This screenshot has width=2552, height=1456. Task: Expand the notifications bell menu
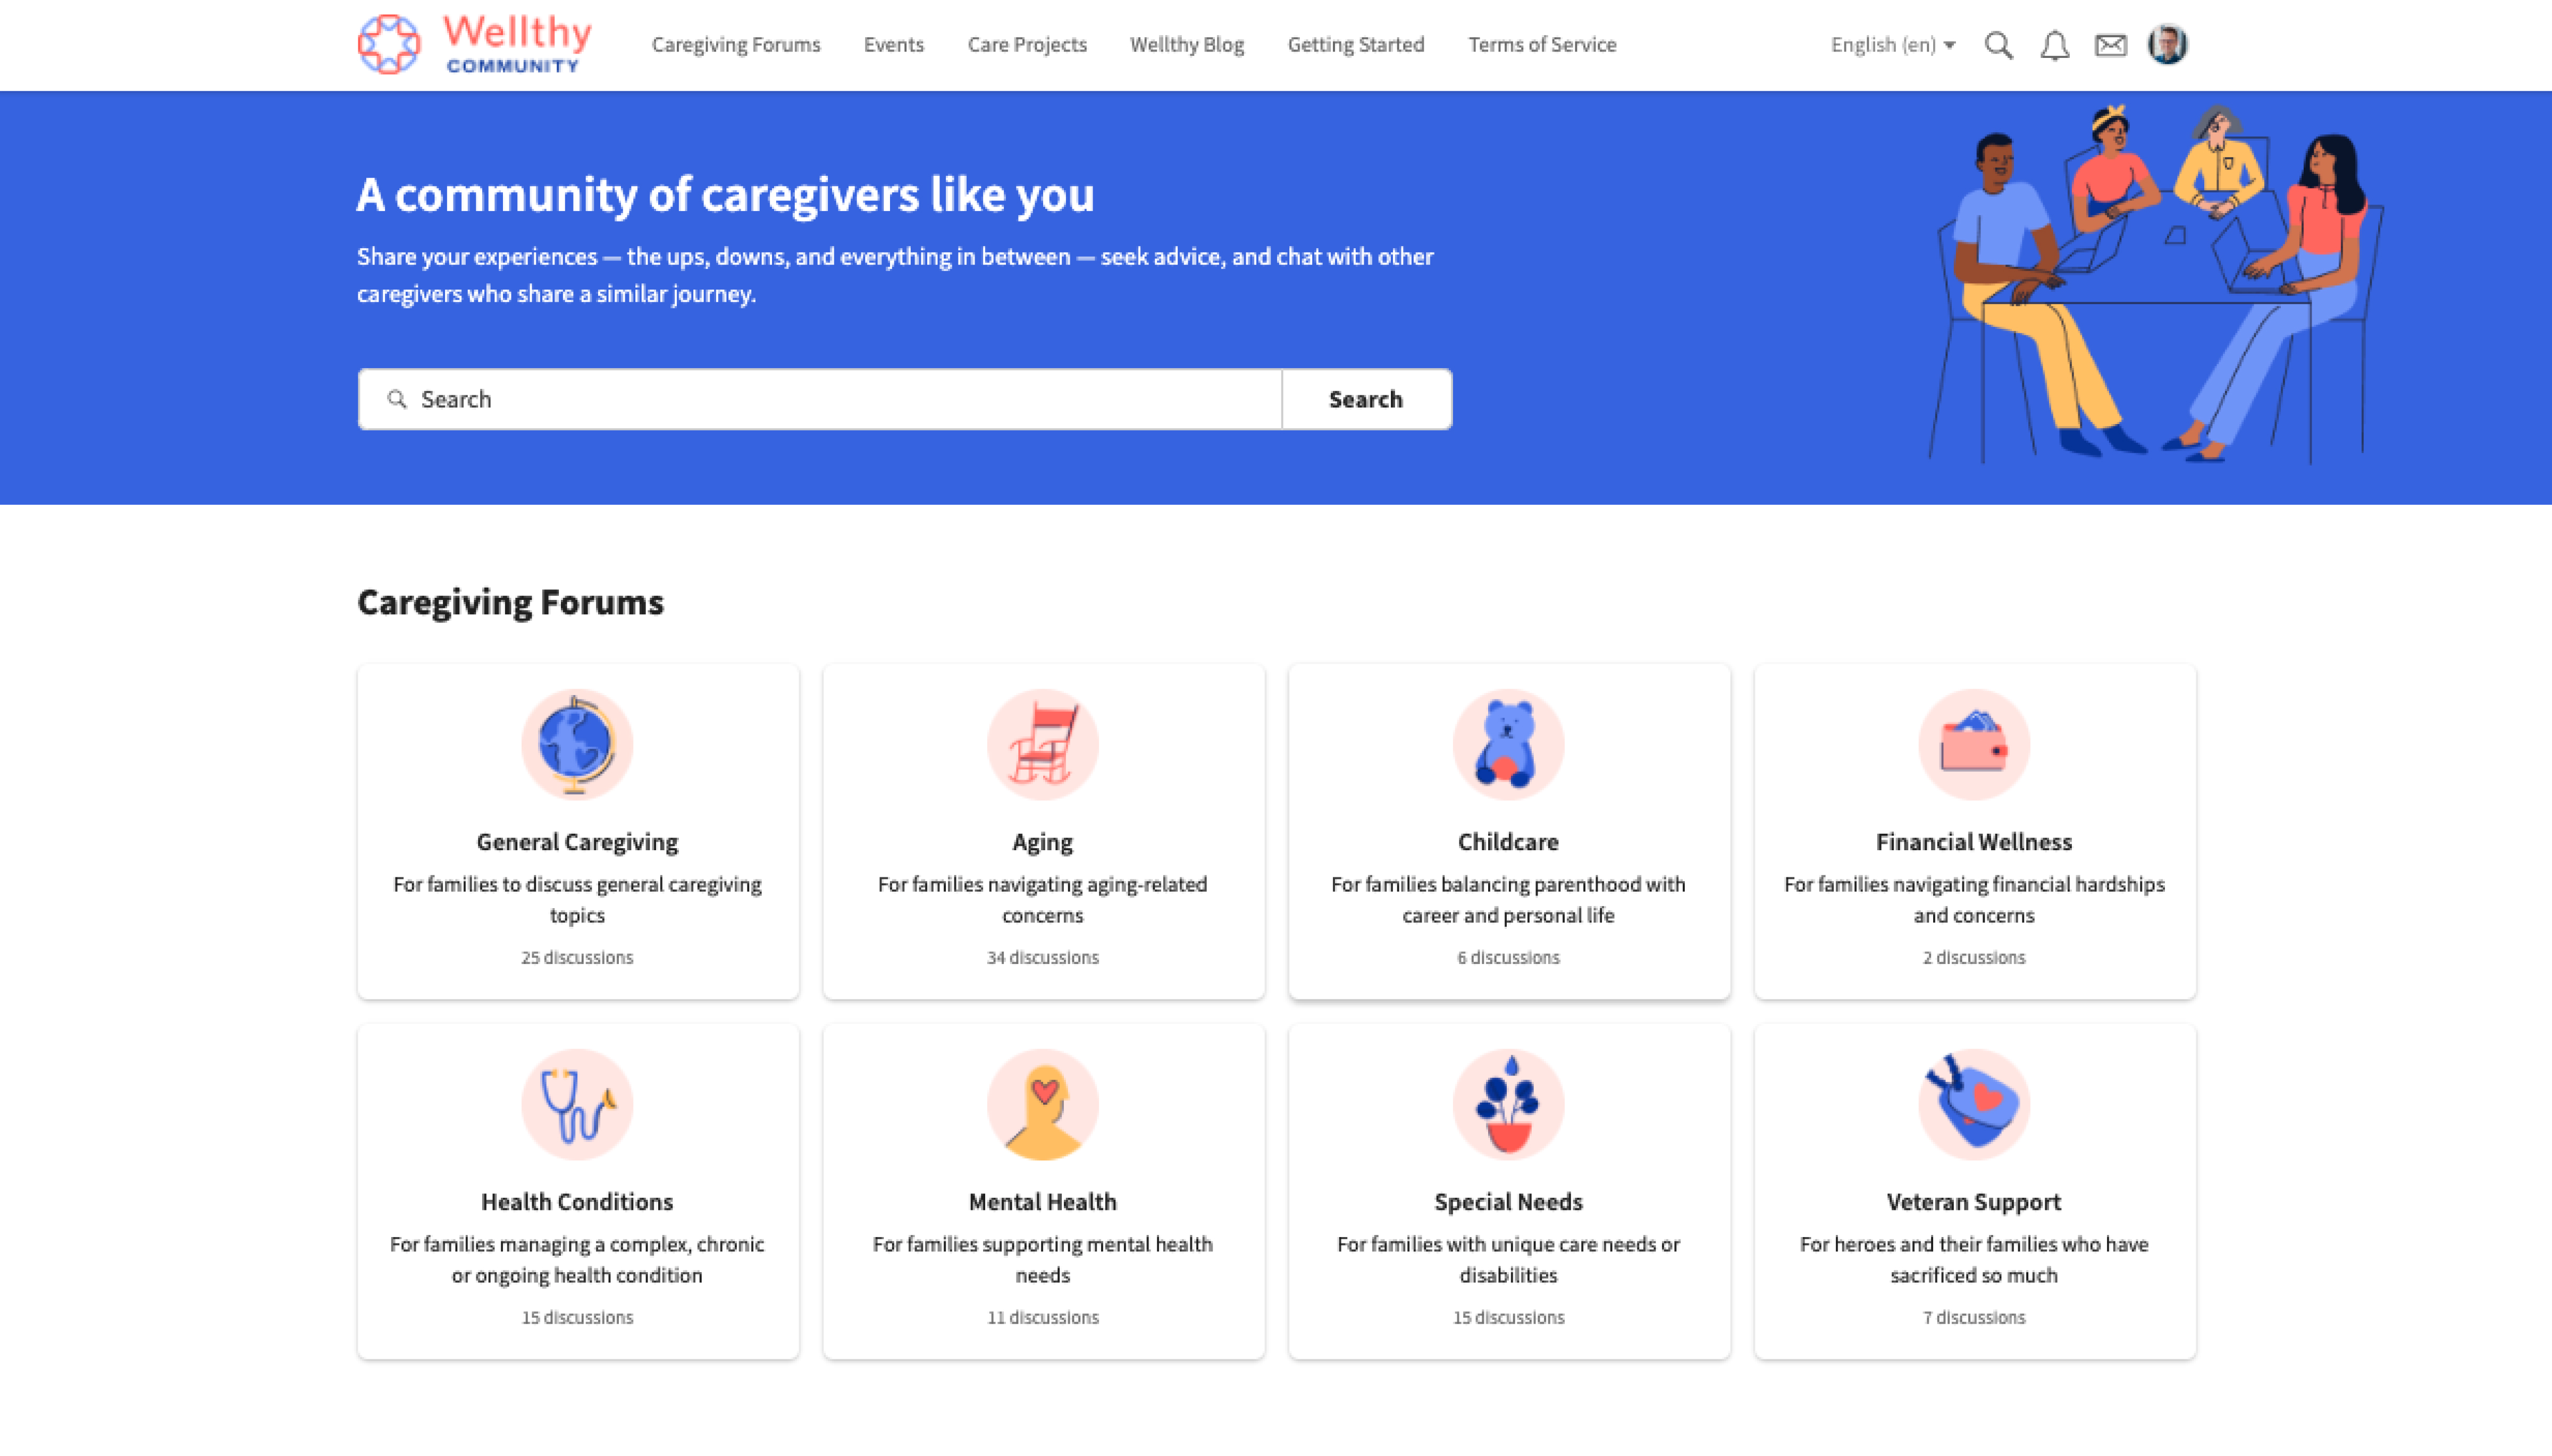click(x=2054, y=44)
